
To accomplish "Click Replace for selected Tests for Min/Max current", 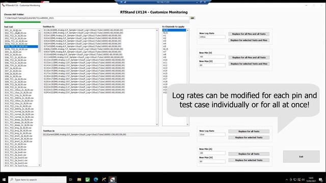I will 249,160.
